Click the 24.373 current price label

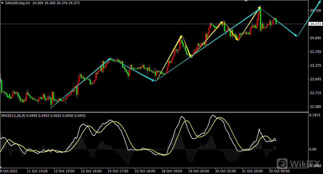click(x=315, y=24)
